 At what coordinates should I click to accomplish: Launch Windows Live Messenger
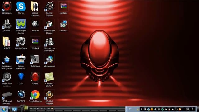pos(49,44)
